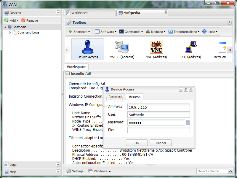Image resolution: width=237 pixels, height=178 pixels.
Task: Collapse the Devices panel with minus icon
Action: click(x=58, y=13)
